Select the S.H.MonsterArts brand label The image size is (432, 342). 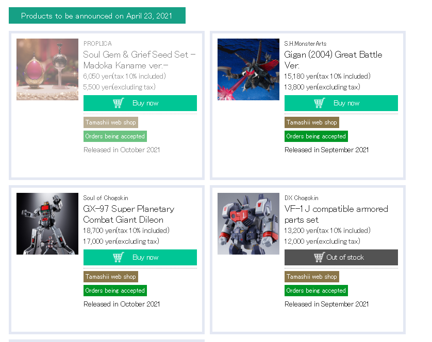[x=305, y=44]
